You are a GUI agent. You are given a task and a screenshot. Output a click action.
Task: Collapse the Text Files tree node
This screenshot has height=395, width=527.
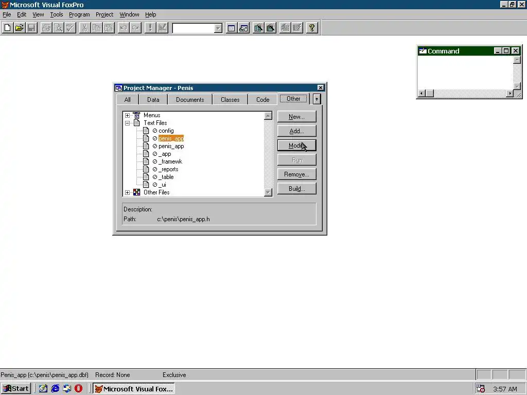tap(128, 123)
